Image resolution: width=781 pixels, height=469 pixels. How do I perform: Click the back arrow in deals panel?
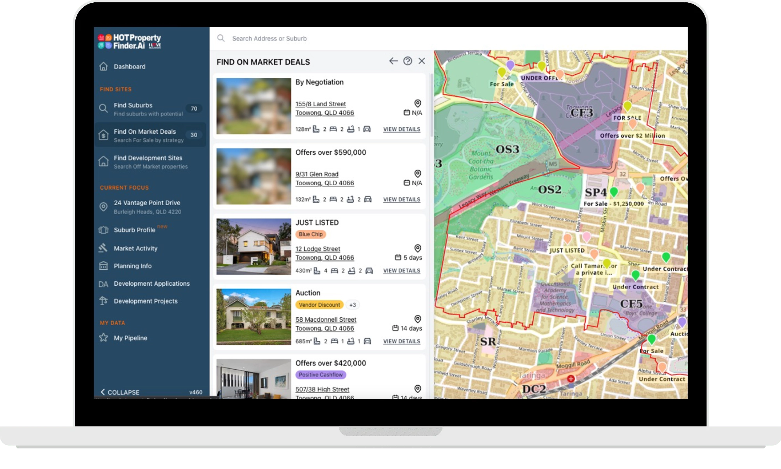pyautogui.click(x=393, y=61)
